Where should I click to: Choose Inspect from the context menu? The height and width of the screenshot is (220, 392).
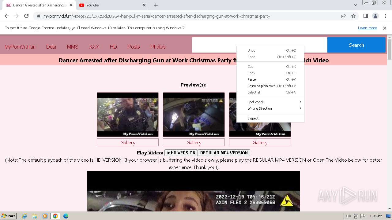[270, 118]
